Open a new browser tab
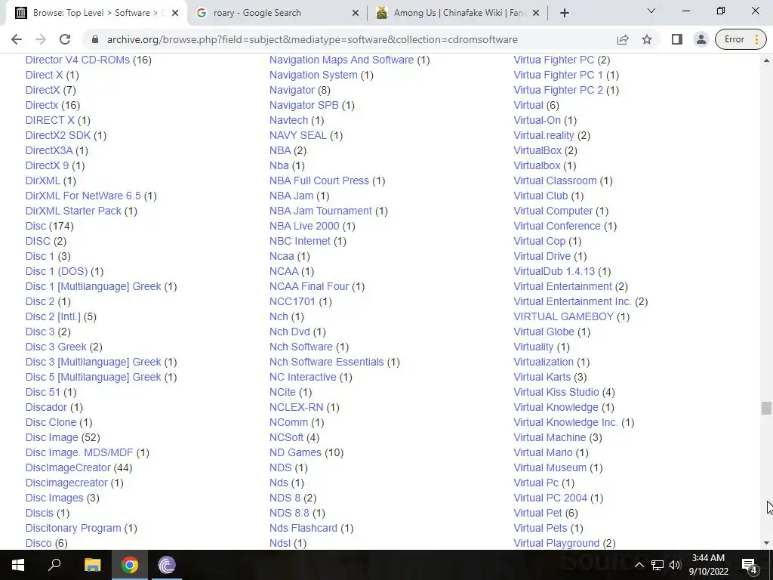Viewport: 773px width, 580px height. point(565,13)
